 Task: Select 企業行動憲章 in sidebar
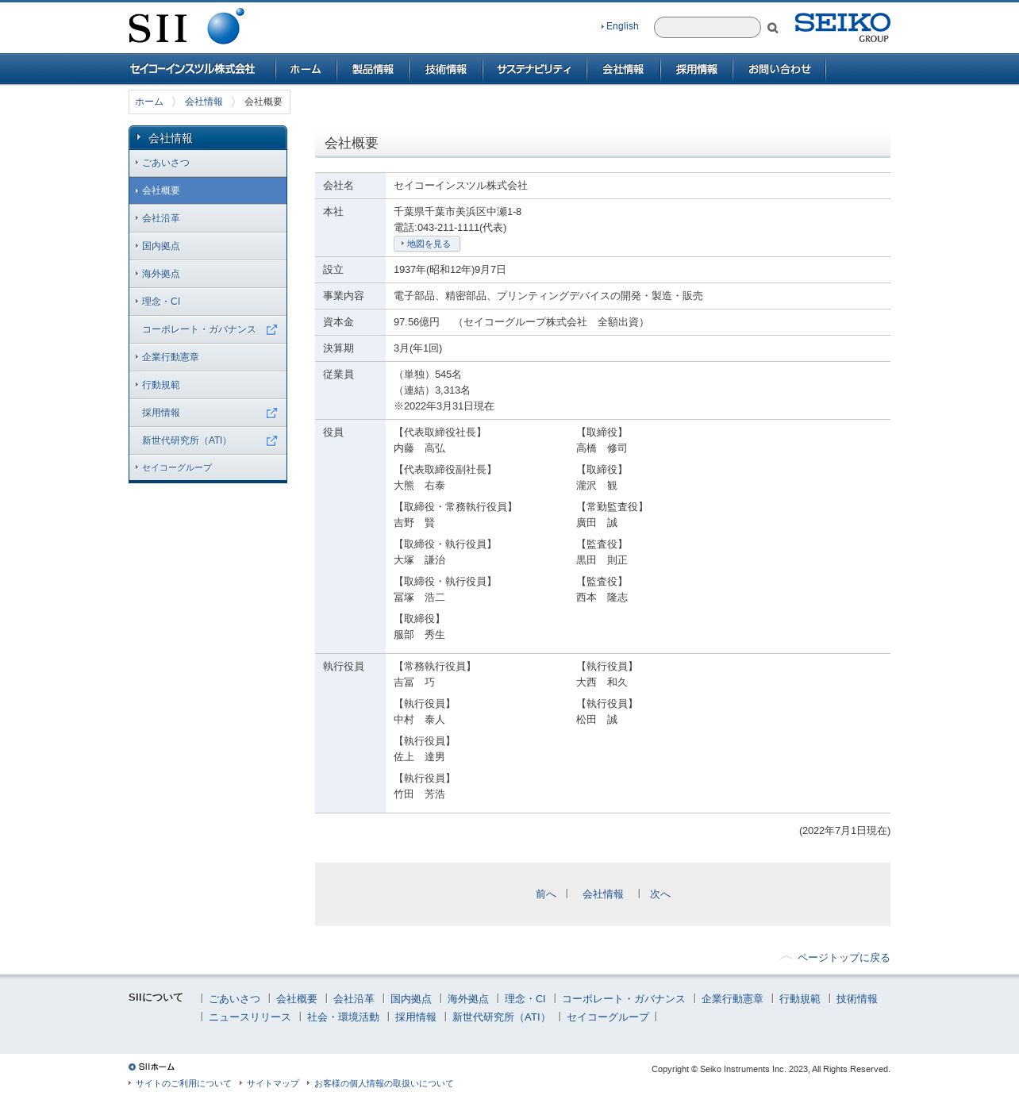(x=208, y=357)
